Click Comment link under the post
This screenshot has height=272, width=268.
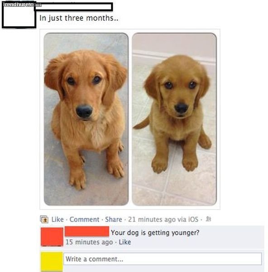pyautogui.click(x=84, y=219)
